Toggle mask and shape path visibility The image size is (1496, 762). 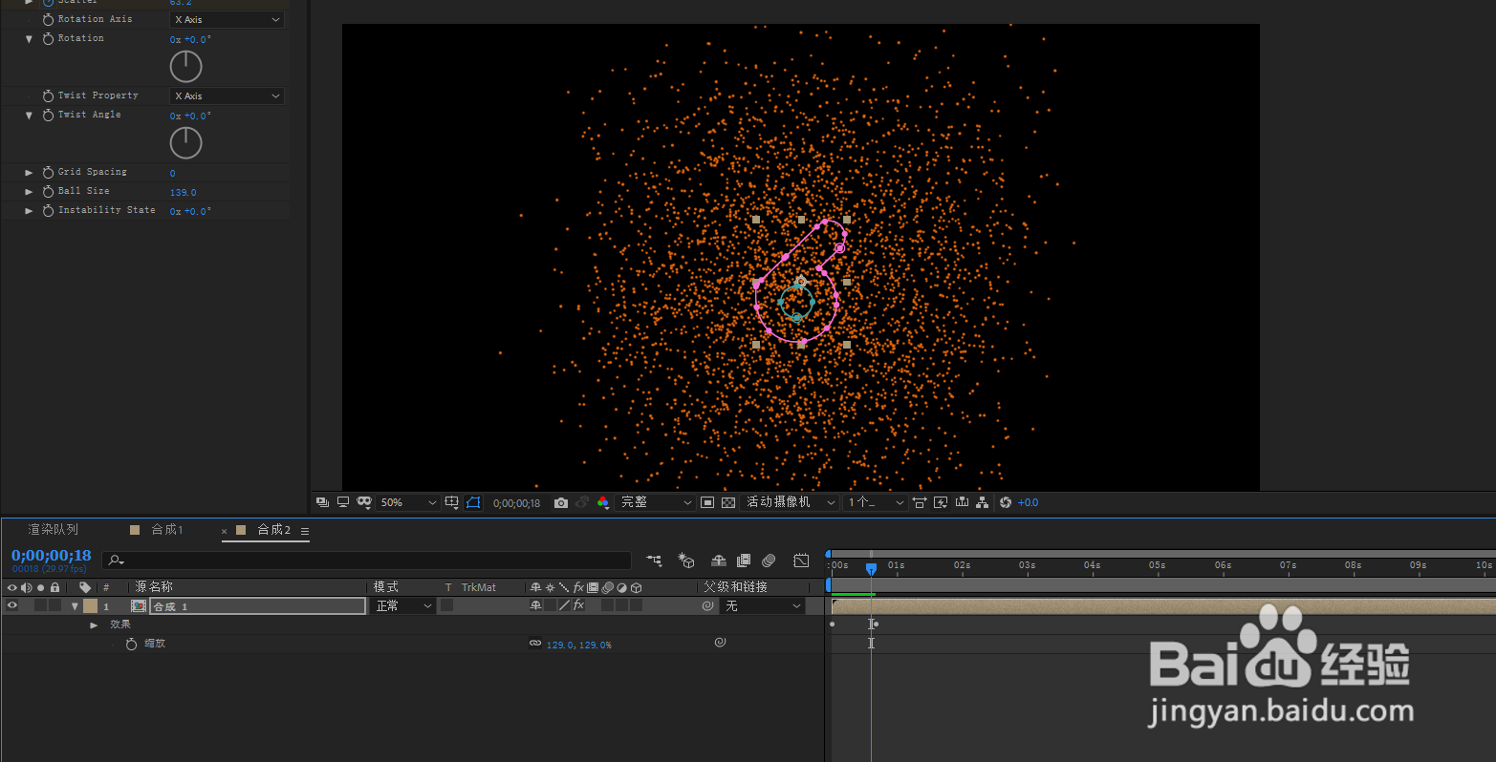364,502
